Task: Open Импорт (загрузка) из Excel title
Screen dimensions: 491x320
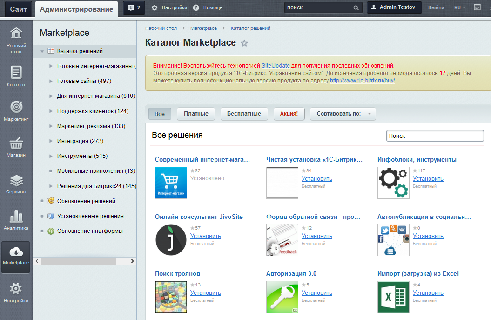Action: click(x=418, y=273)
